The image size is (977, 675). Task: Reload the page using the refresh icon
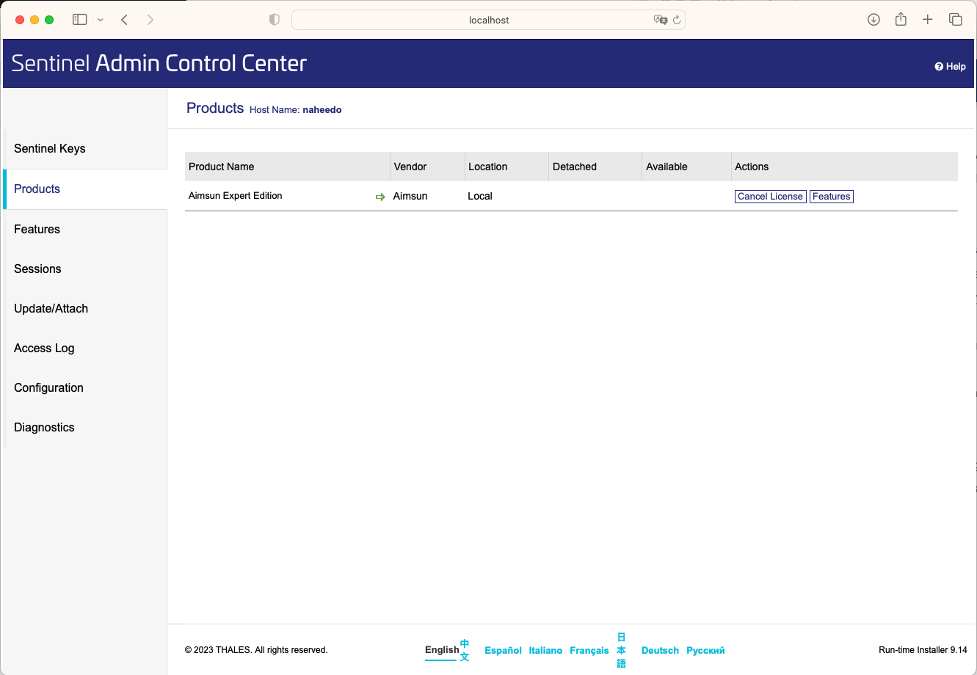pyautogui.click(x=677, y=20)
